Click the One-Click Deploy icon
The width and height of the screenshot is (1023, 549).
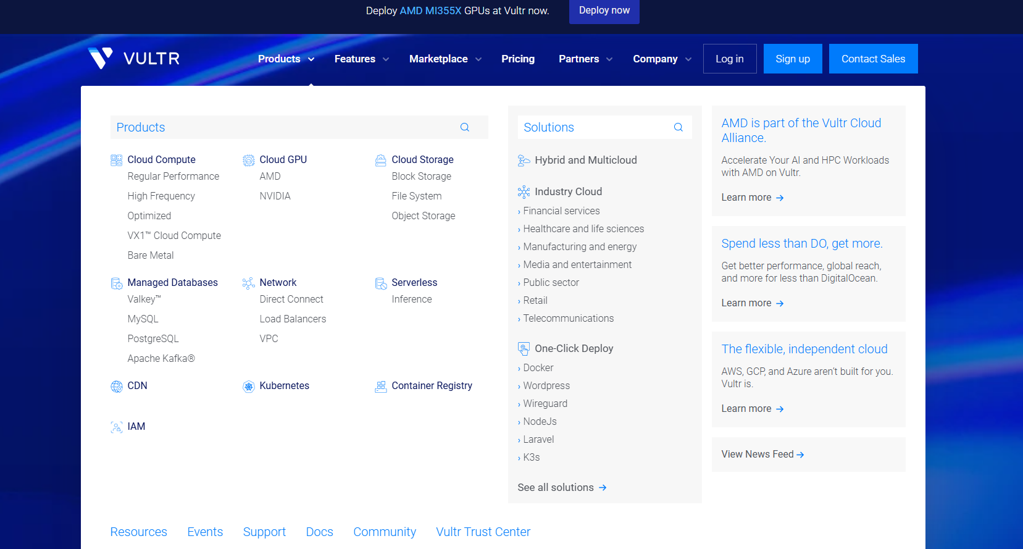tap(524, 349)
